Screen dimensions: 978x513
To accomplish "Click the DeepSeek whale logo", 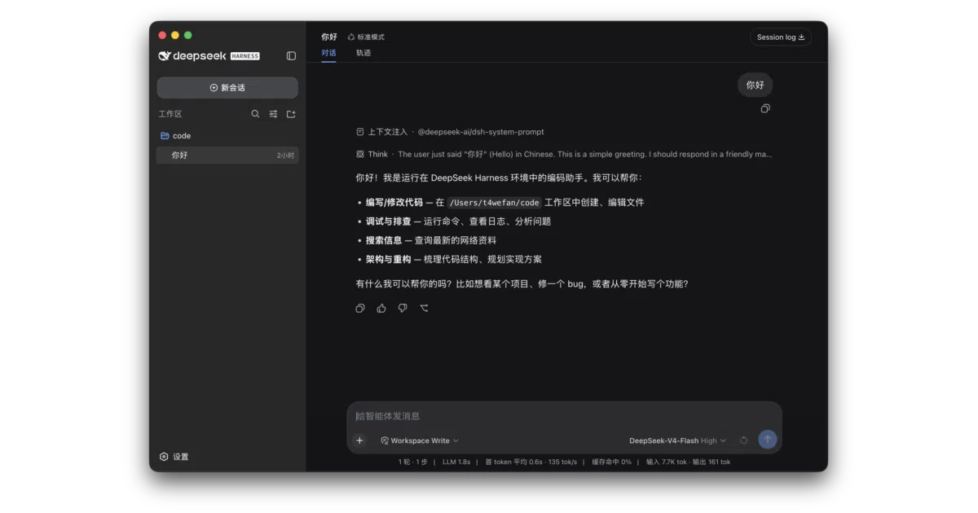I will tap(164, 56).
